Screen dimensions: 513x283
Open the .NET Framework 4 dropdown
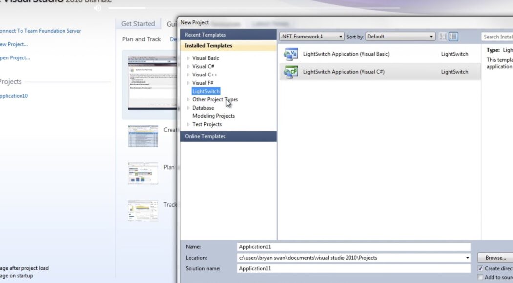(341, 36)
